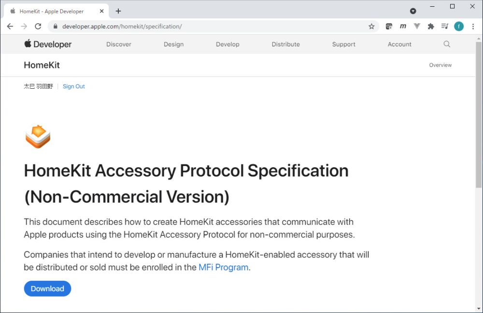This screenshot has height=313, width=483.
Task: Click the Apple Developer logo
Action: click(47, 44)
